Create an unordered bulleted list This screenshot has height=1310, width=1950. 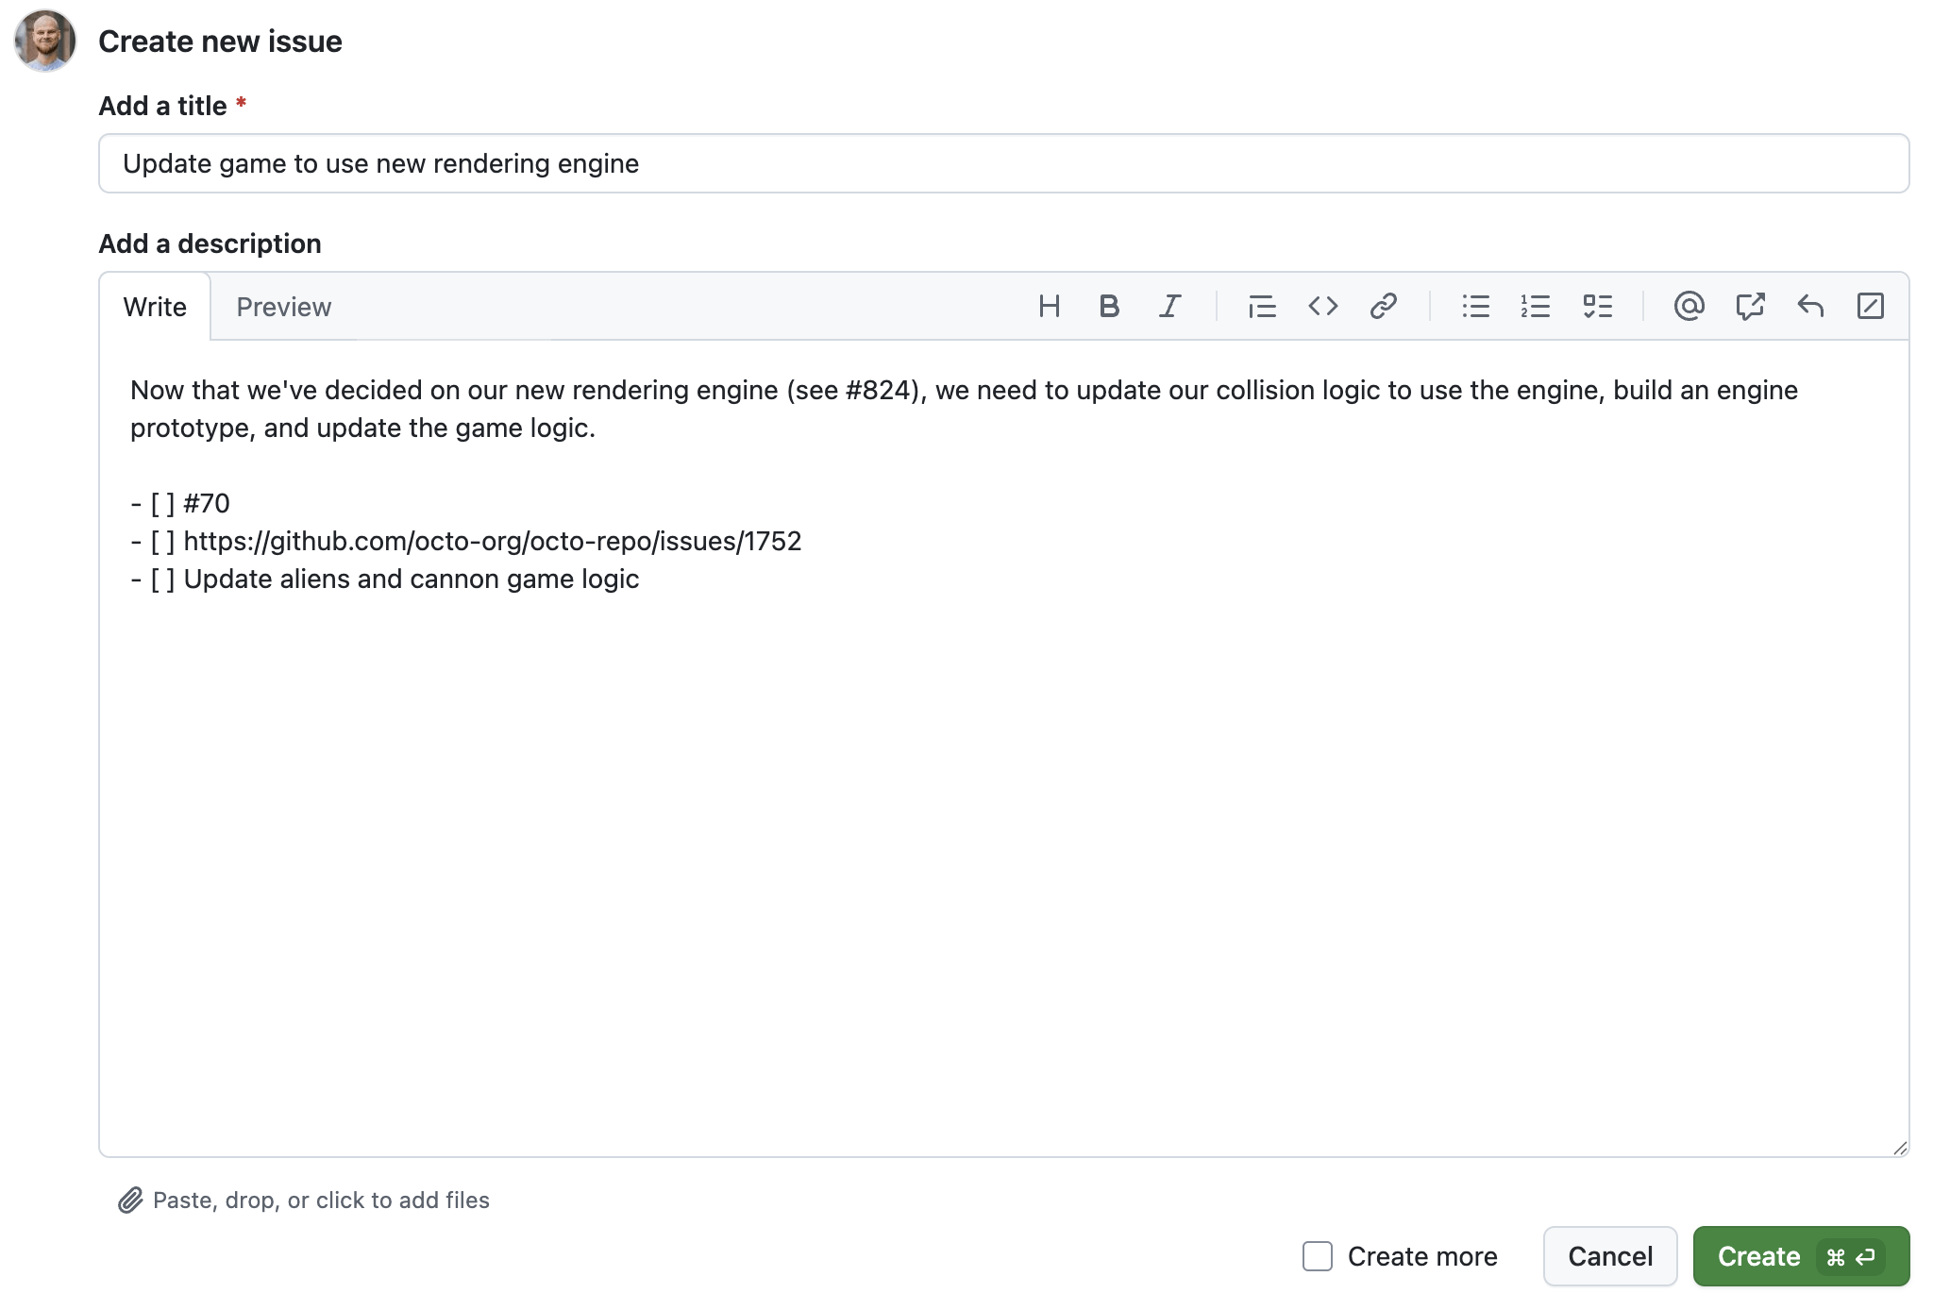(1475, 306)
